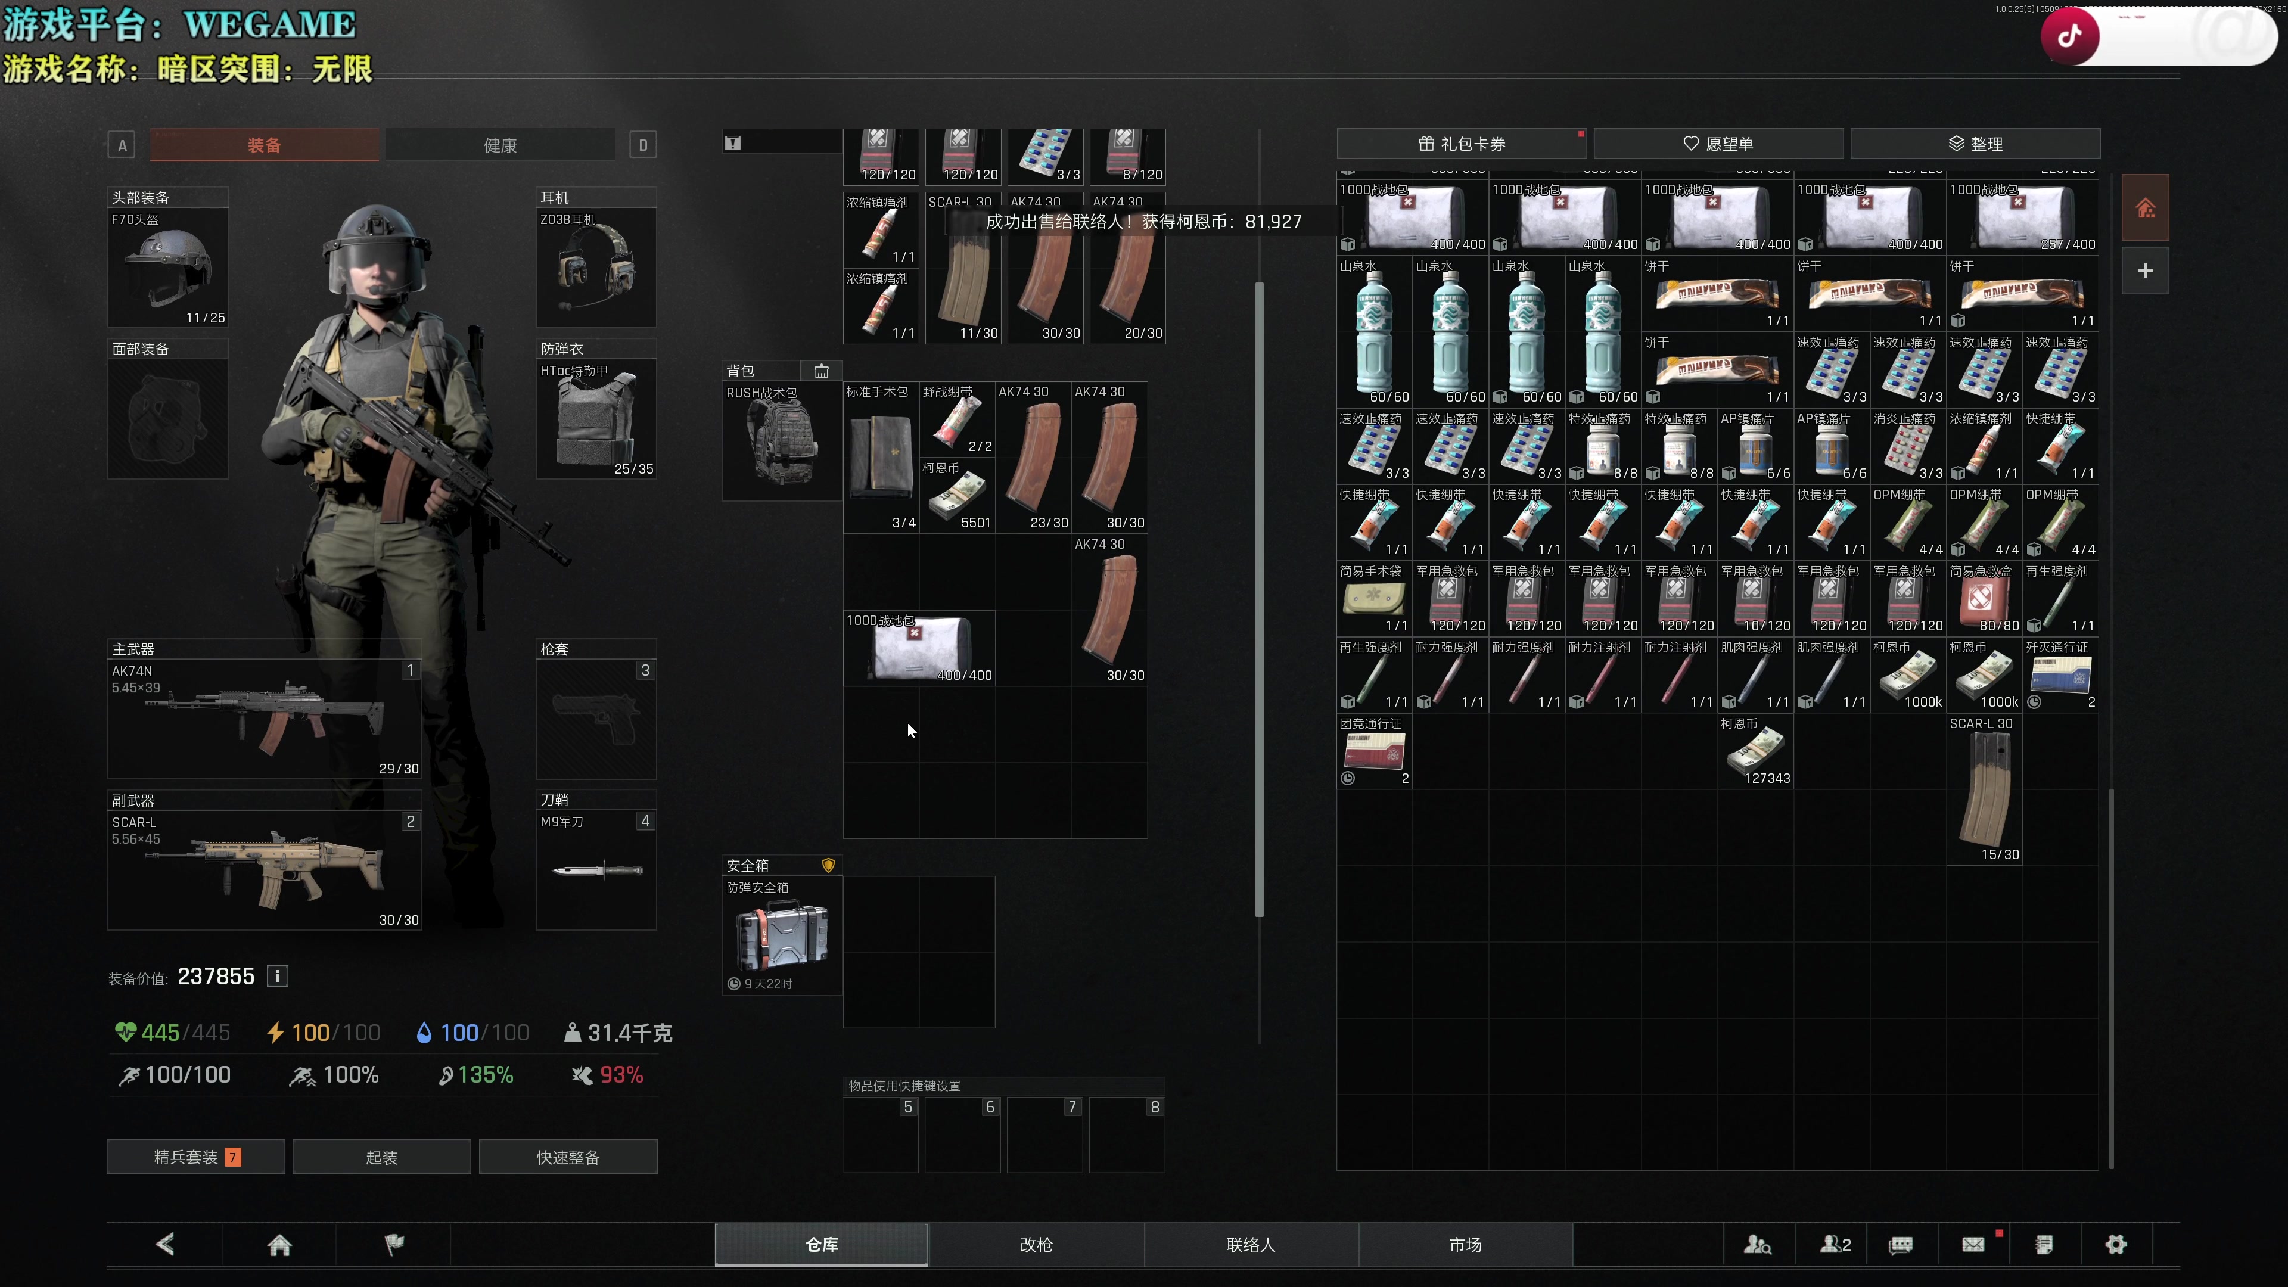Click the secure case shield icon

pos(828,865)
